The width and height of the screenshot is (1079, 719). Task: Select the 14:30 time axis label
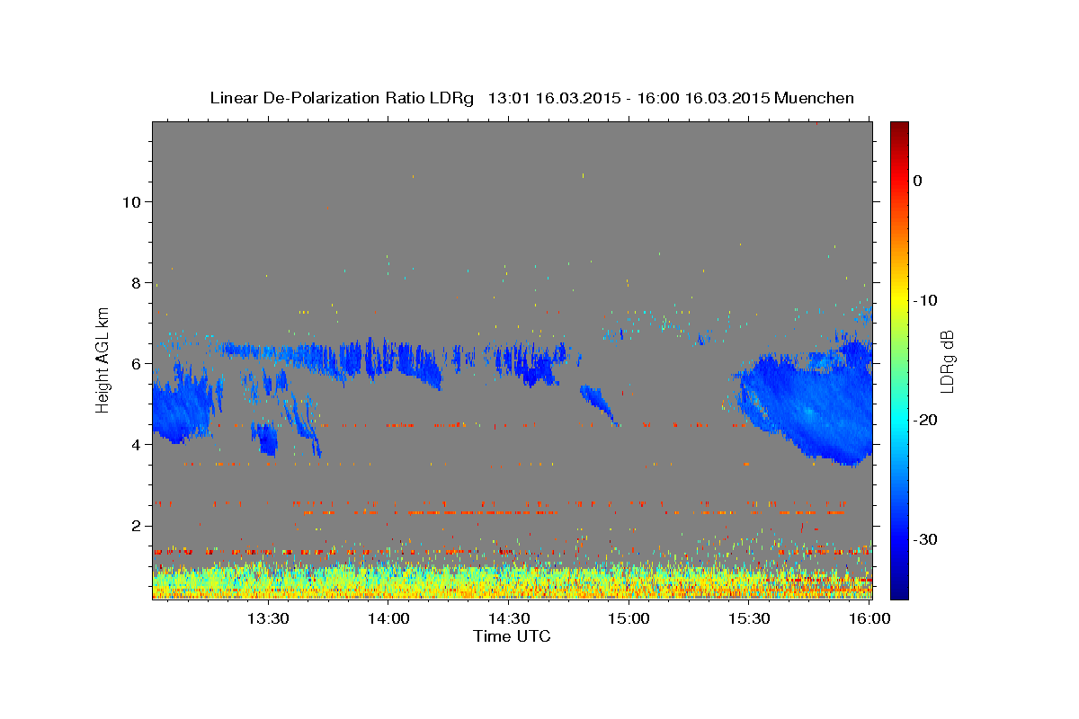pos(508,619)
